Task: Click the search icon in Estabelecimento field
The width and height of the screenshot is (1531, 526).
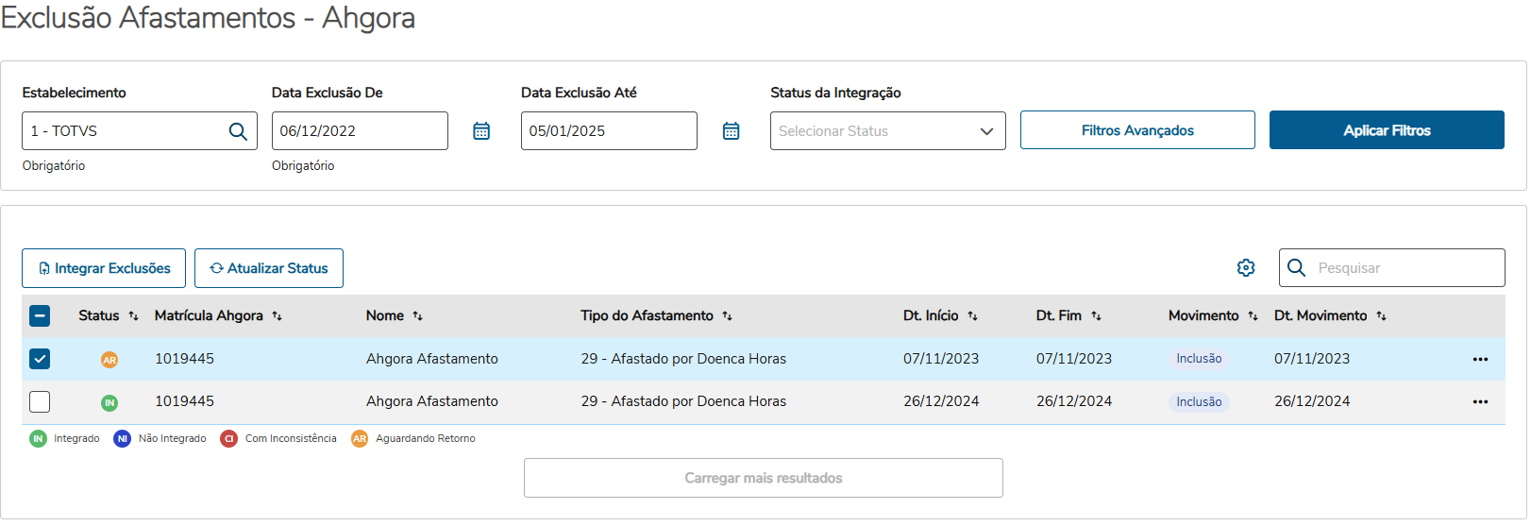Action: pos(238,131)
